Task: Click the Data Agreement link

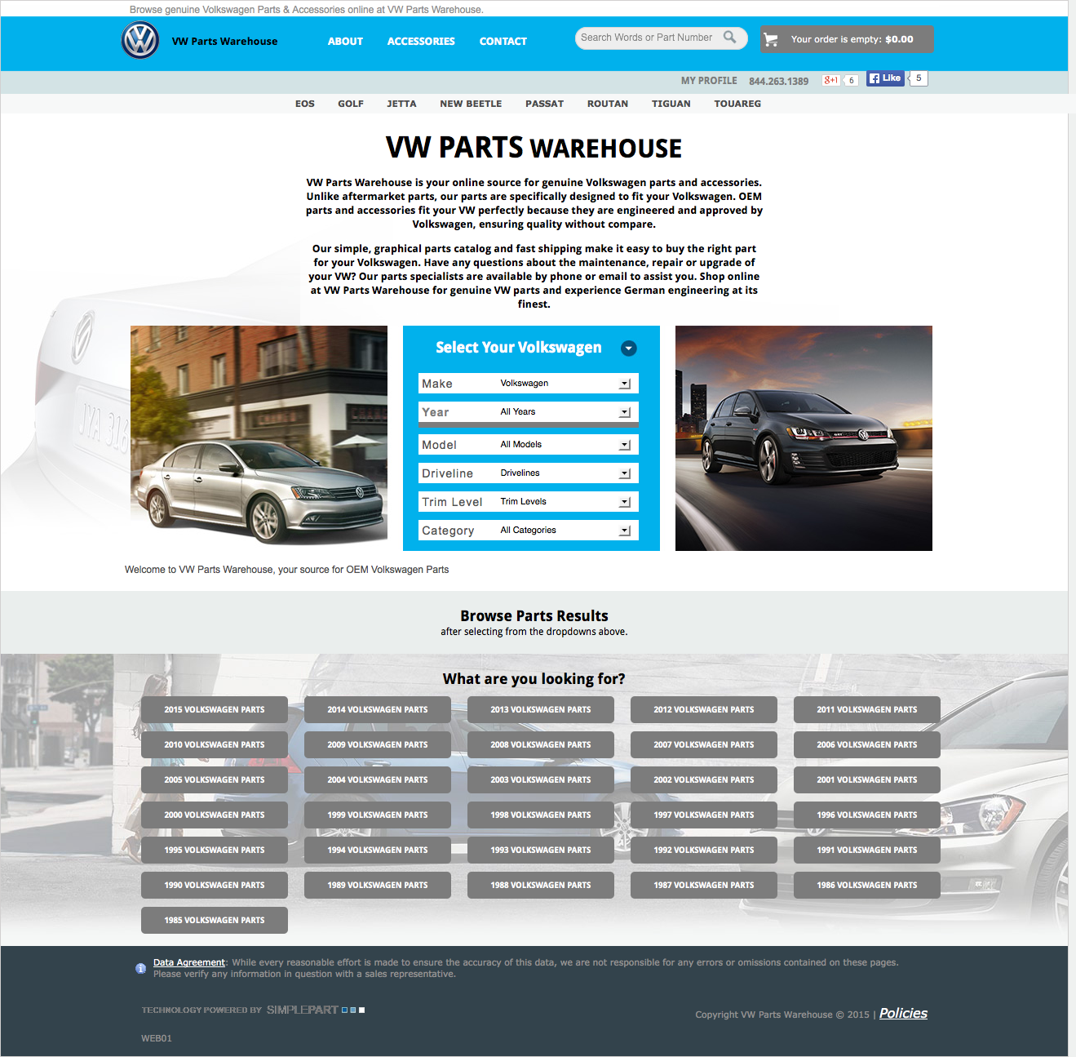Action: (x=188, y=962)
